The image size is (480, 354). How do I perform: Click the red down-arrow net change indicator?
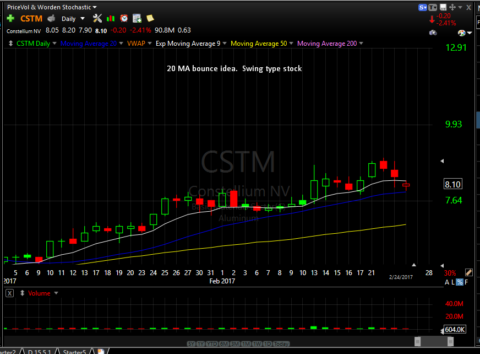pyautogui.click(x=432, y=20)
